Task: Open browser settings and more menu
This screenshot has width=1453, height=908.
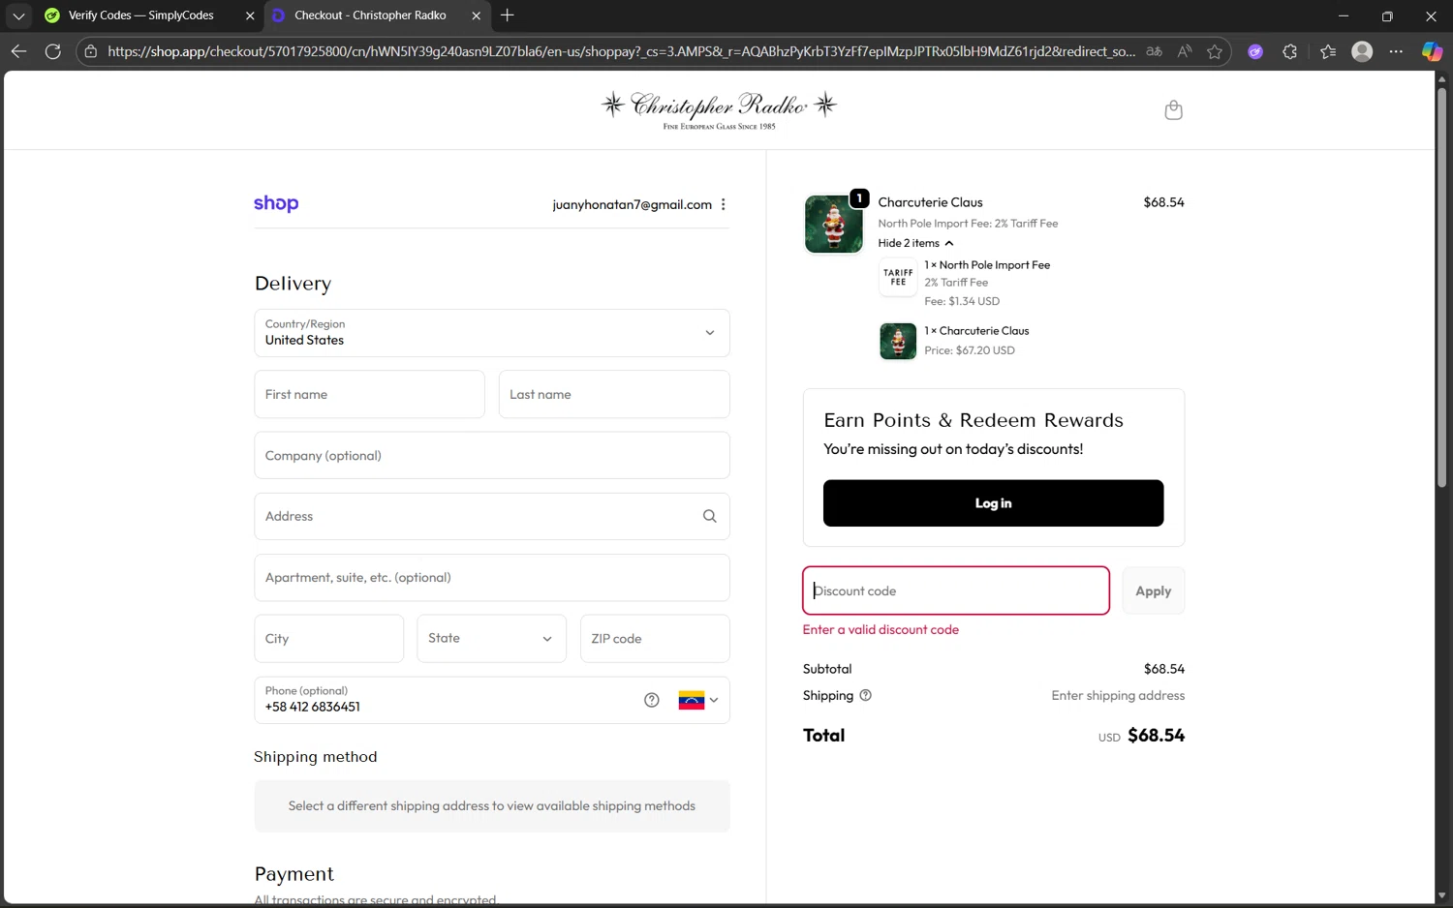Action: tap(1396, 51)
